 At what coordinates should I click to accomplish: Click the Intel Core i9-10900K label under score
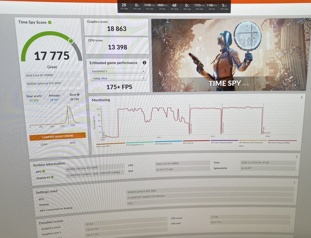pyautogui.click(x=40, y=75)
